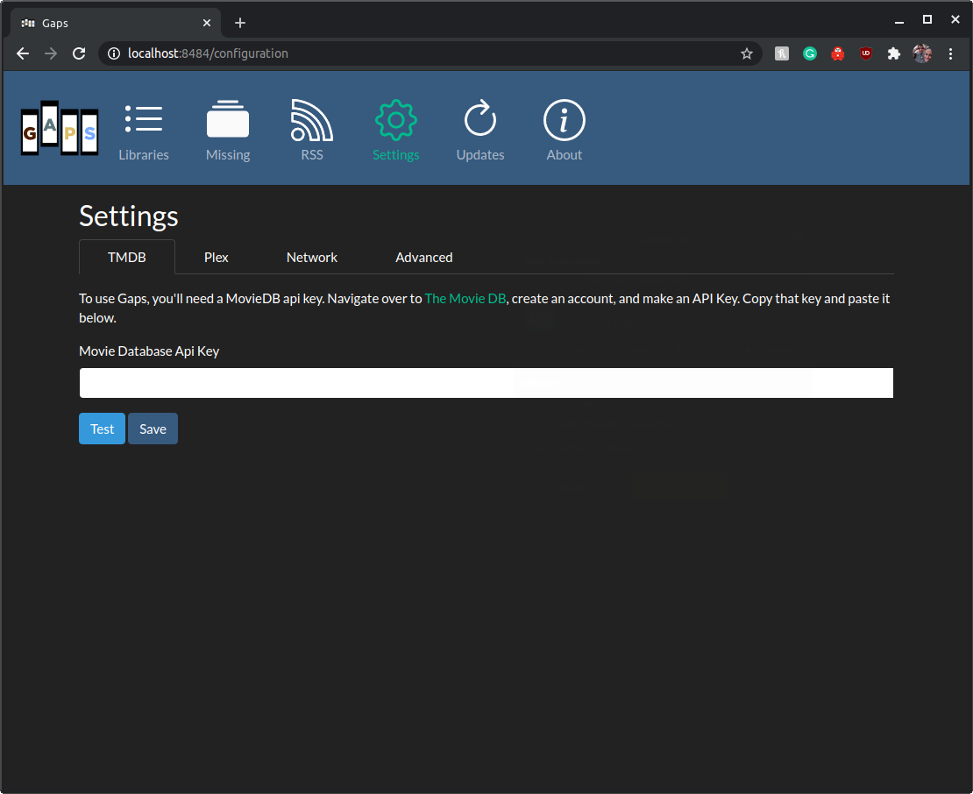The width and height of the screenshot is (973, 794).
Task: Open the Missing movies page
Action: pyautogui.click(x=227, y=130)
